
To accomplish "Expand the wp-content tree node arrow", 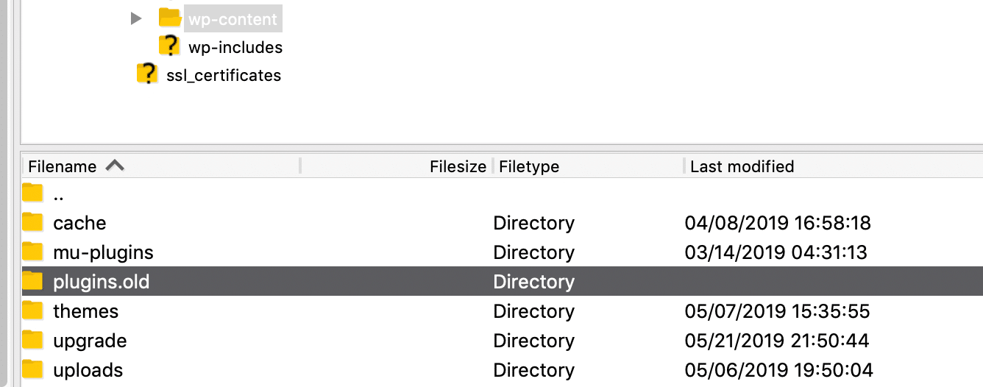I will (x=136, y=18).
